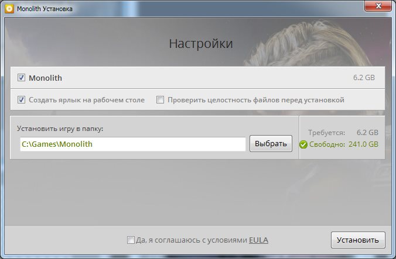This screenshot has width=396, height=259.
Task: Click the 'Установить игру в папку:' label
Action: (x=60, y=129)
